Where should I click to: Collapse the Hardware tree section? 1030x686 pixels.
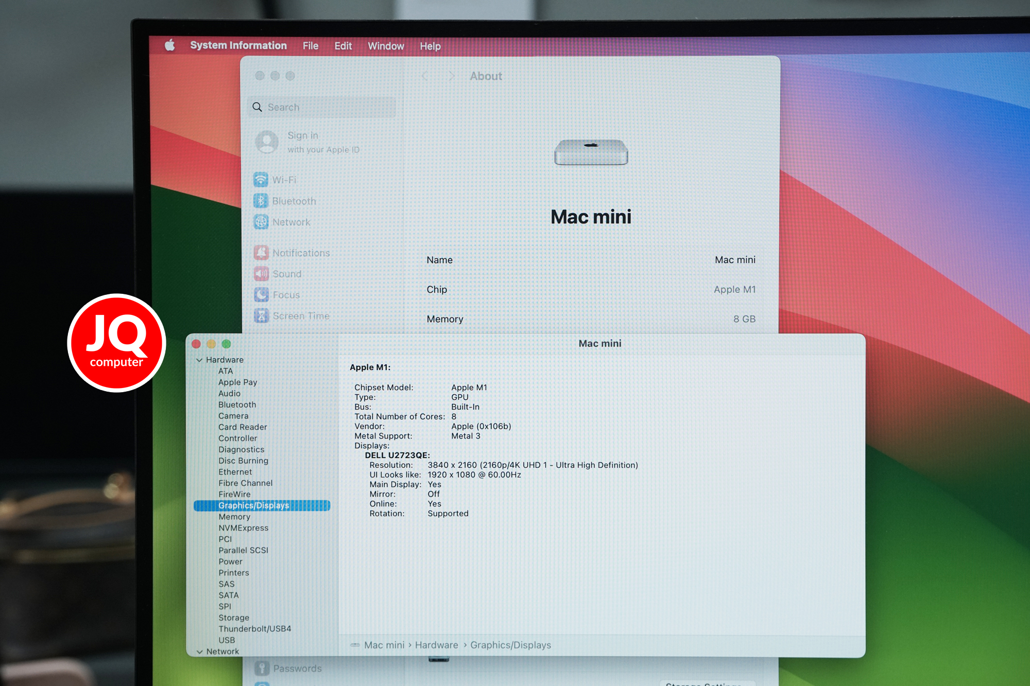click(x=199, y=360)
